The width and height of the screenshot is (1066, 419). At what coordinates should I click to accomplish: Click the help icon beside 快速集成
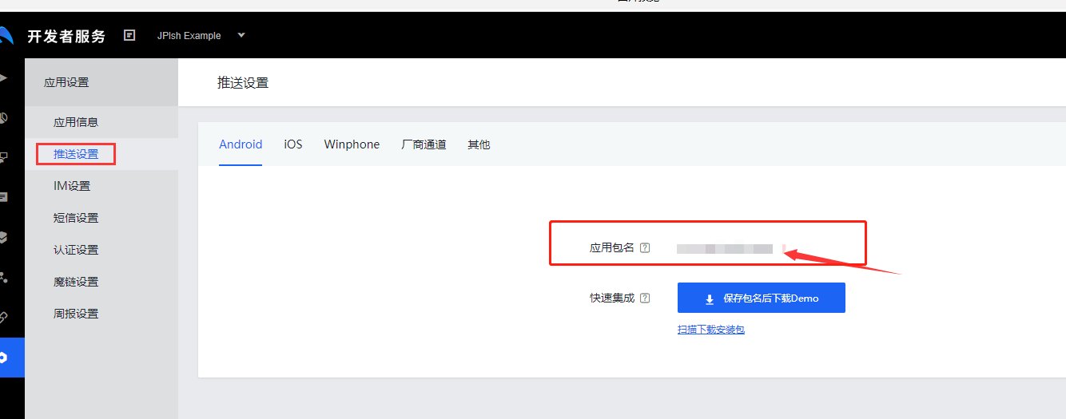(x=645, y=298)
